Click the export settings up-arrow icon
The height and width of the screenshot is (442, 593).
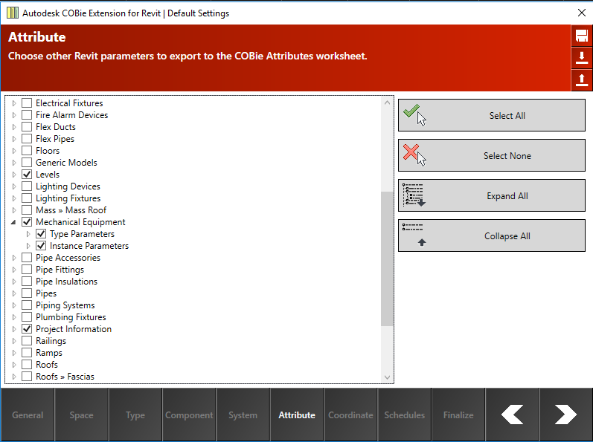[x=582, y=79]
